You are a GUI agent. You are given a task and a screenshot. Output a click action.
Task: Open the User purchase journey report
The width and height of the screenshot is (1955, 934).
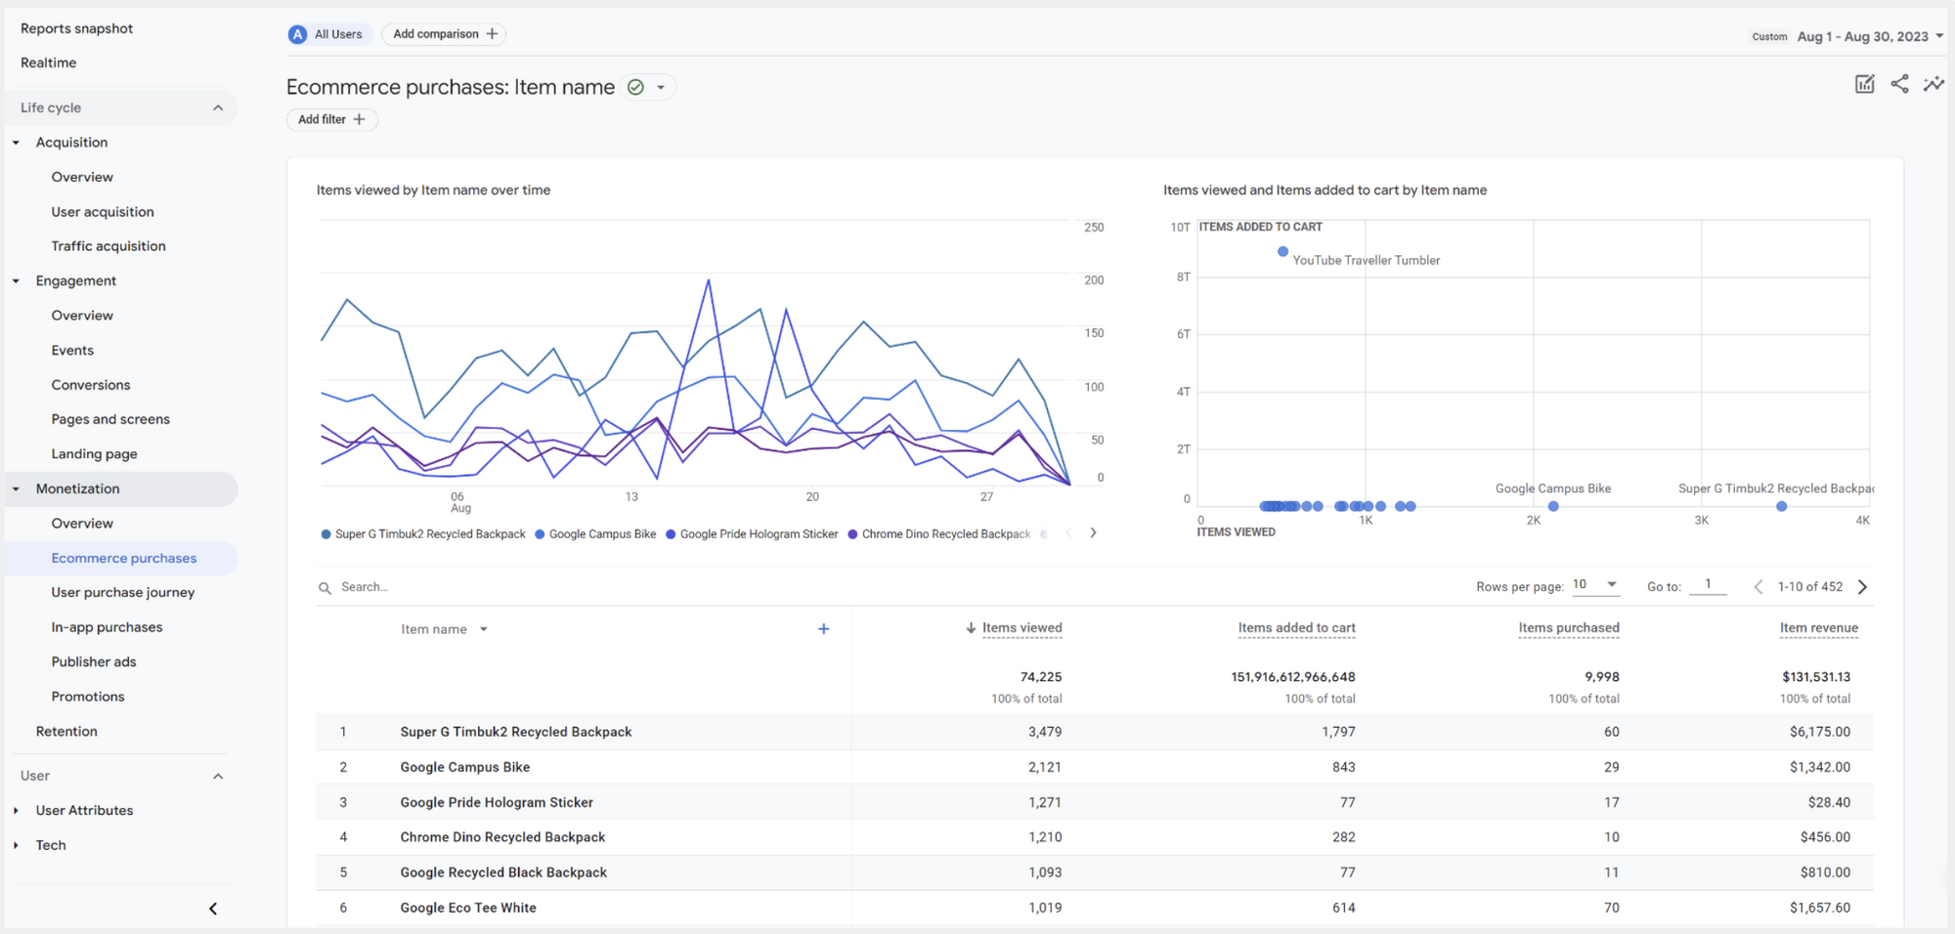click(x=123, y=592)
